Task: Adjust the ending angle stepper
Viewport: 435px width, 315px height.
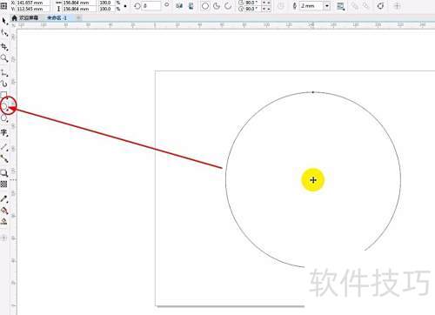Action: coord(266,9)
